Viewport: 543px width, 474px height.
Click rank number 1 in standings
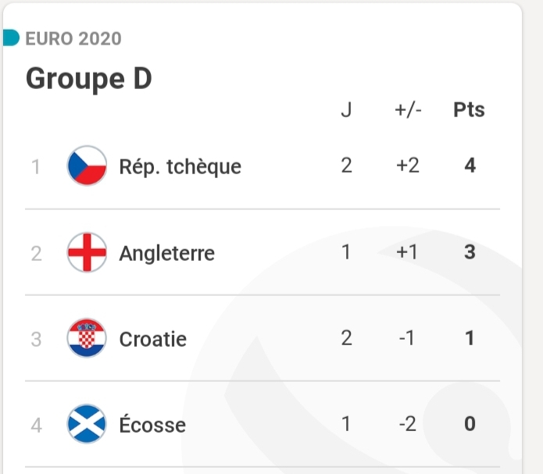[36, 166]
